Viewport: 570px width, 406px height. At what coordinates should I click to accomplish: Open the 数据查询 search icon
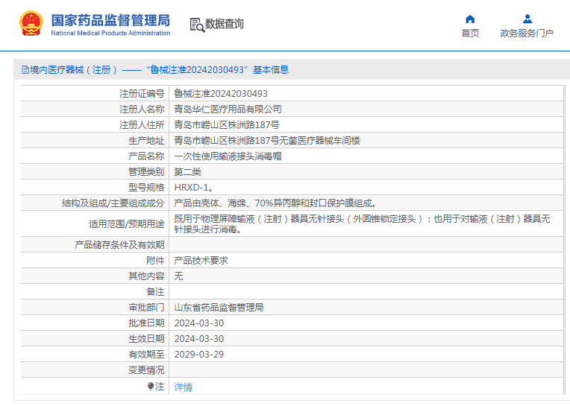pyautogui.click(x=198, y=25)
